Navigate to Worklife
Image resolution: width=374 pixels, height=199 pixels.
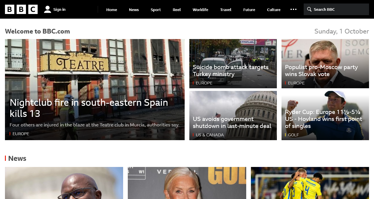[200, 10]
